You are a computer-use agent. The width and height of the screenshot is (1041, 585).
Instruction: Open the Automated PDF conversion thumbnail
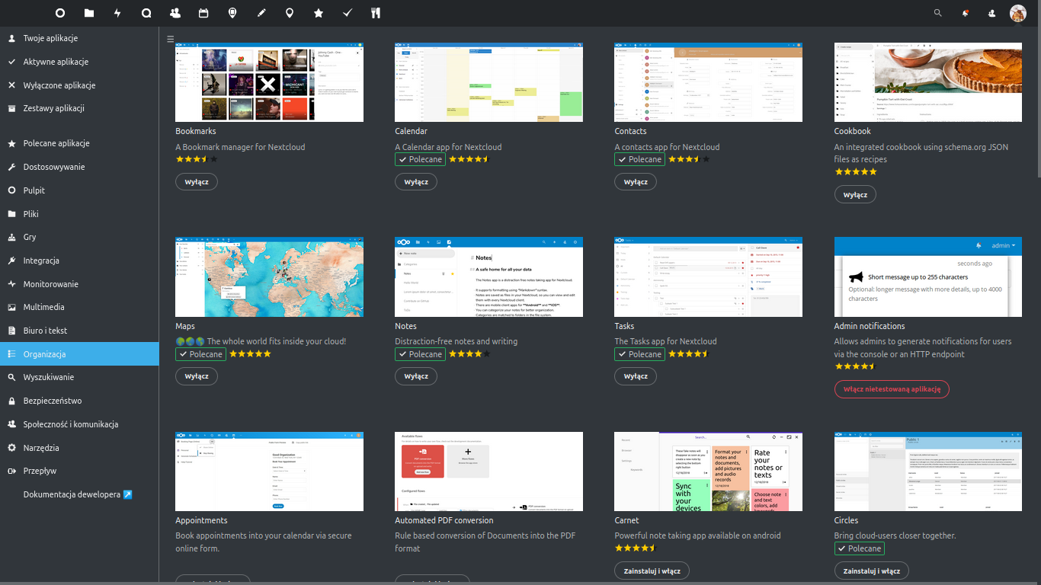(488, 472)
